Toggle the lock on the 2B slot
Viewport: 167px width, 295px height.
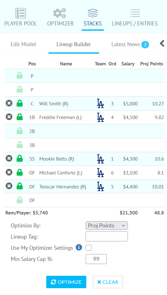pos(20,131)
